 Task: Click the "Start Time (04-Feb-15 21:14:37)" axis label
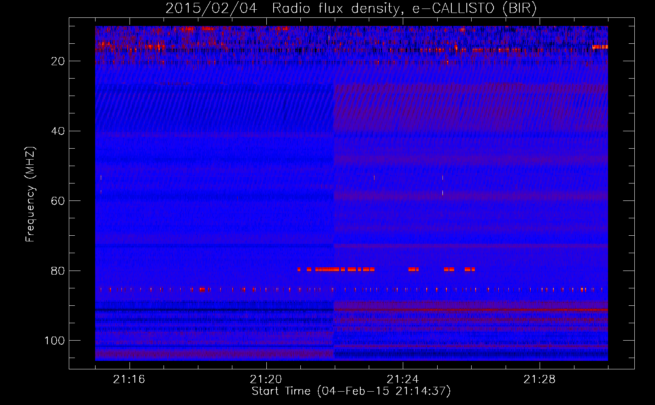point(351,391)
